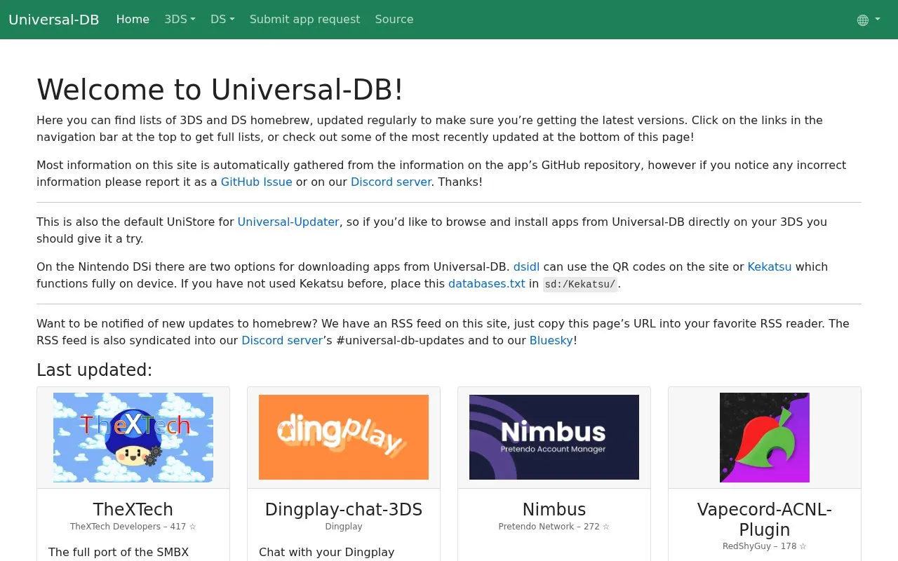The height and width of the screenshot is (561, 898).
Task: Click the Dingplay orange banner image
Action: pyautogui.click(x=344, y=438)
